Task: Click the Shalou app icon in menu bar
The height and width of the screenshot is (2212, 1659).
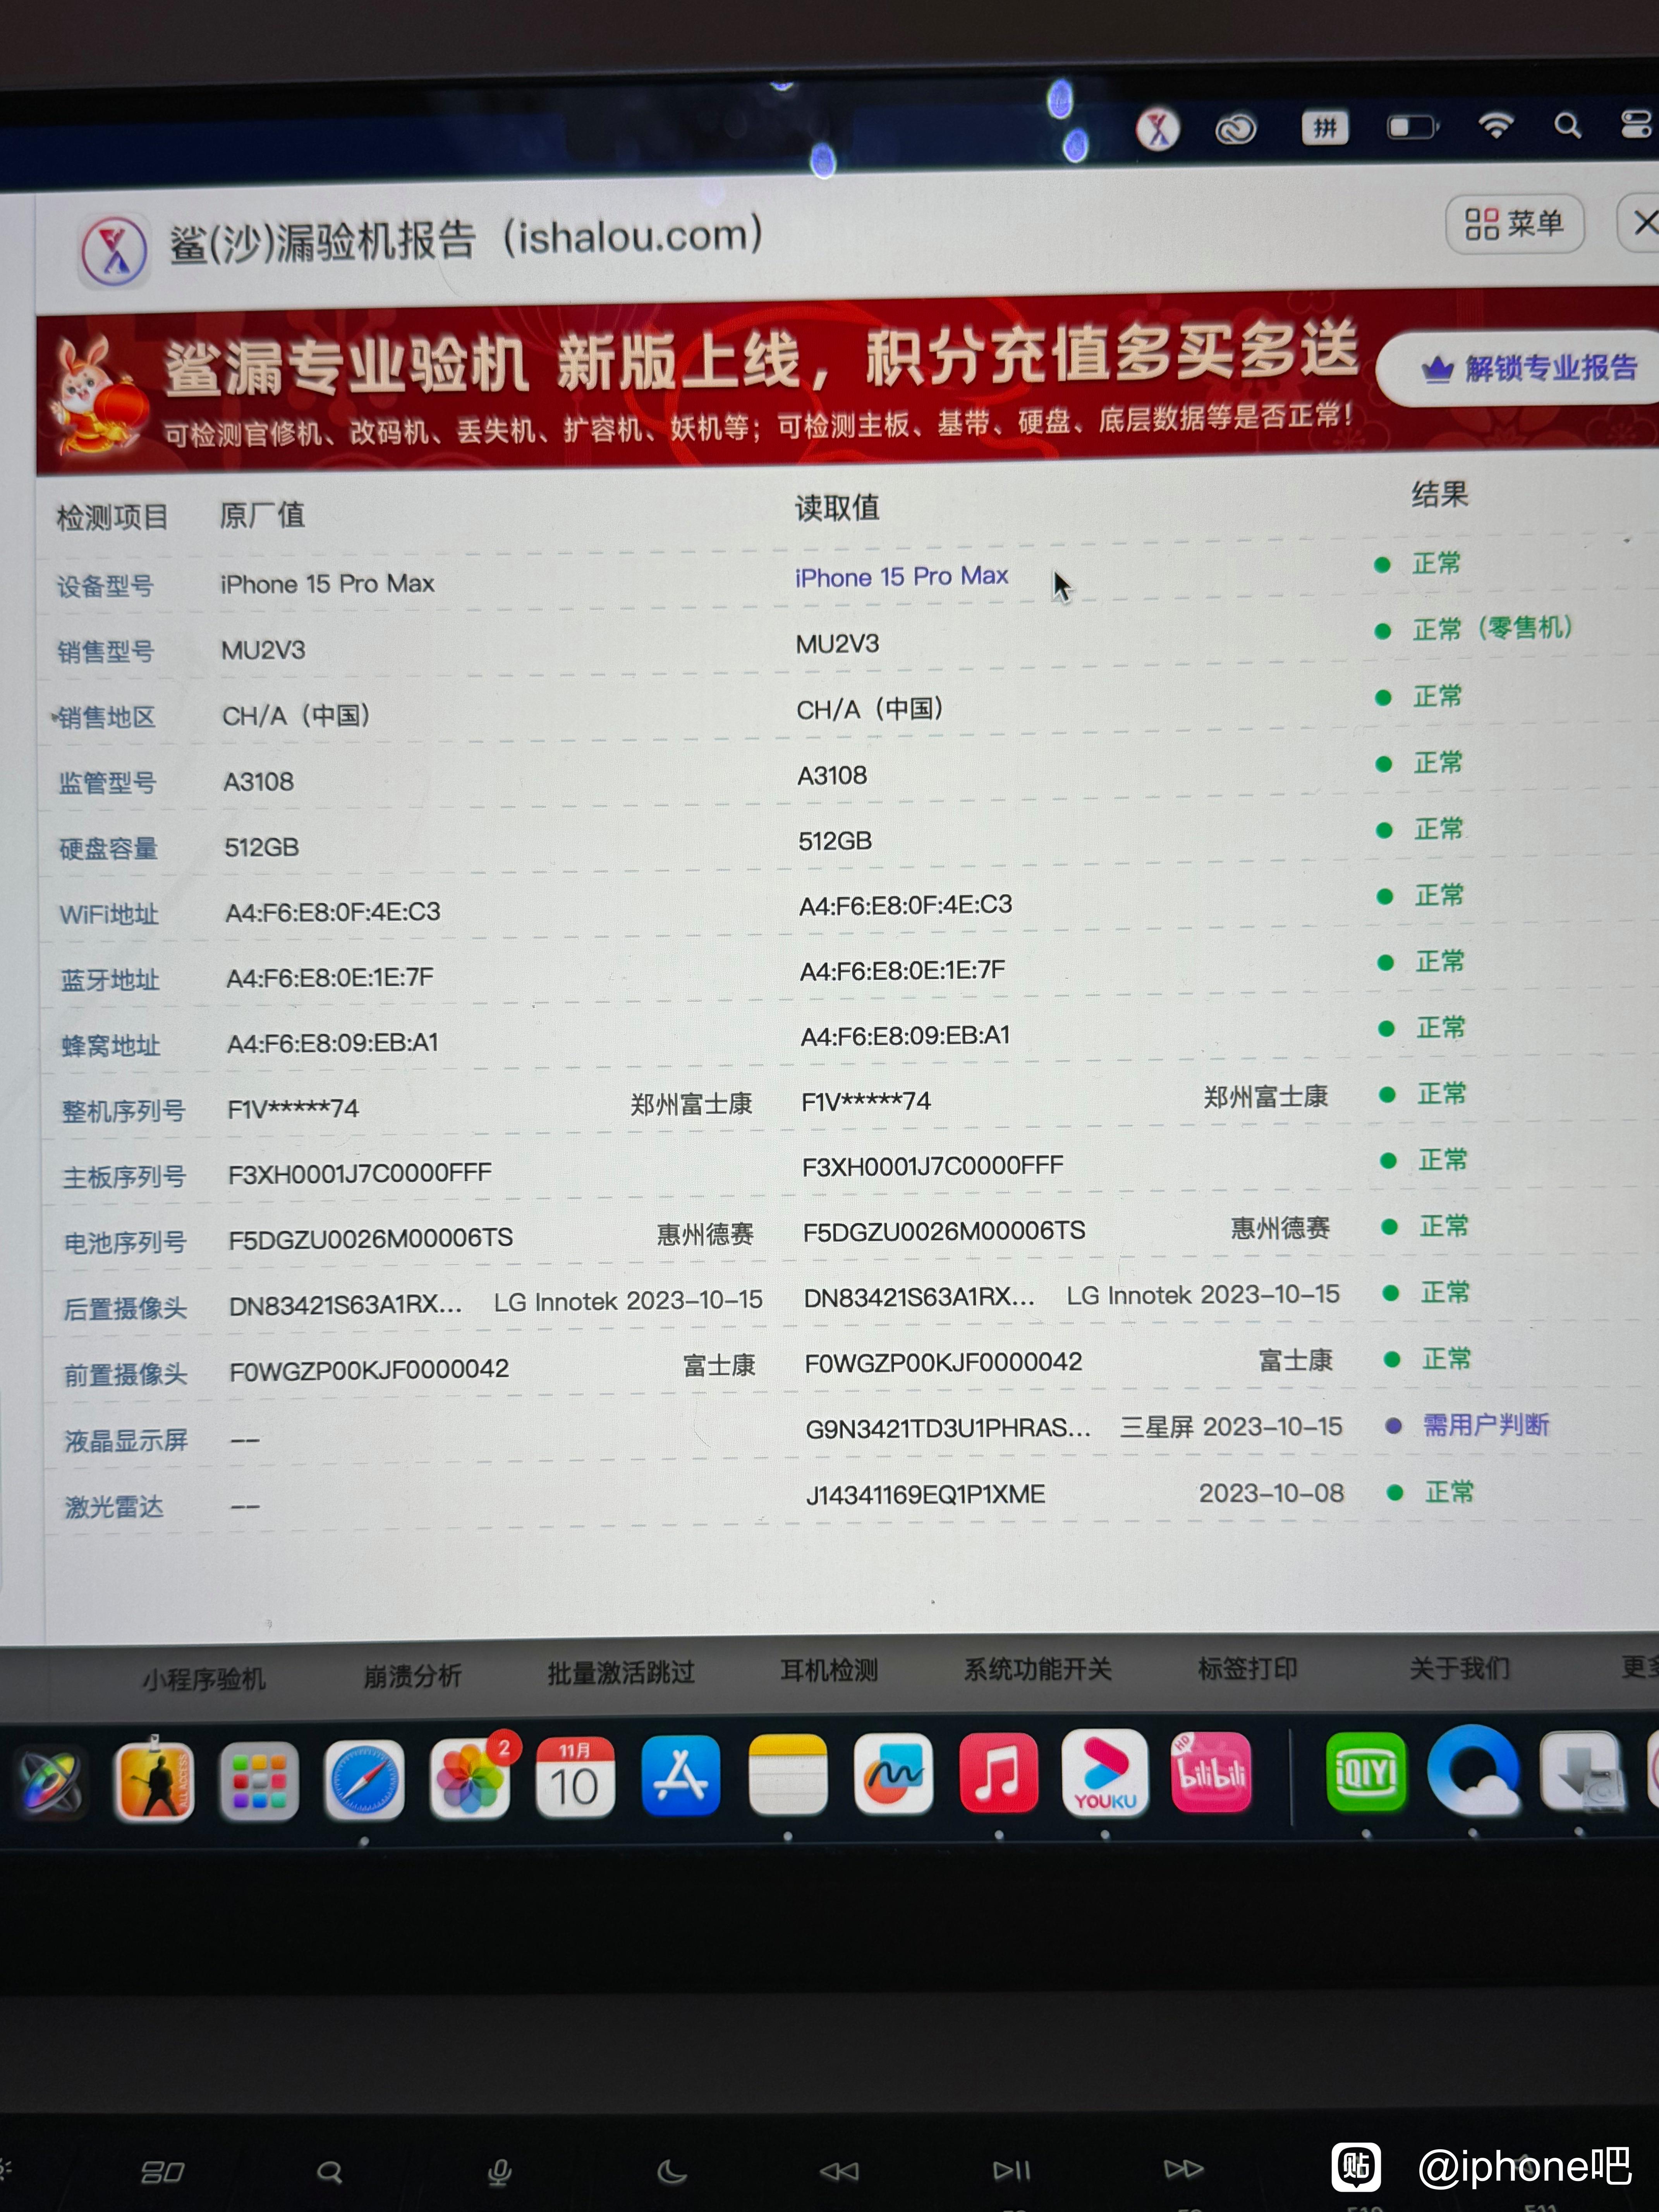Action: 1158,129
